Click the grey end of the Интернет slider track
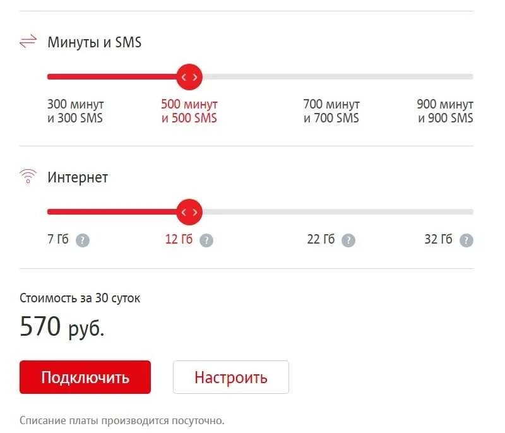 pyautogui.click(x=467, y=212)
